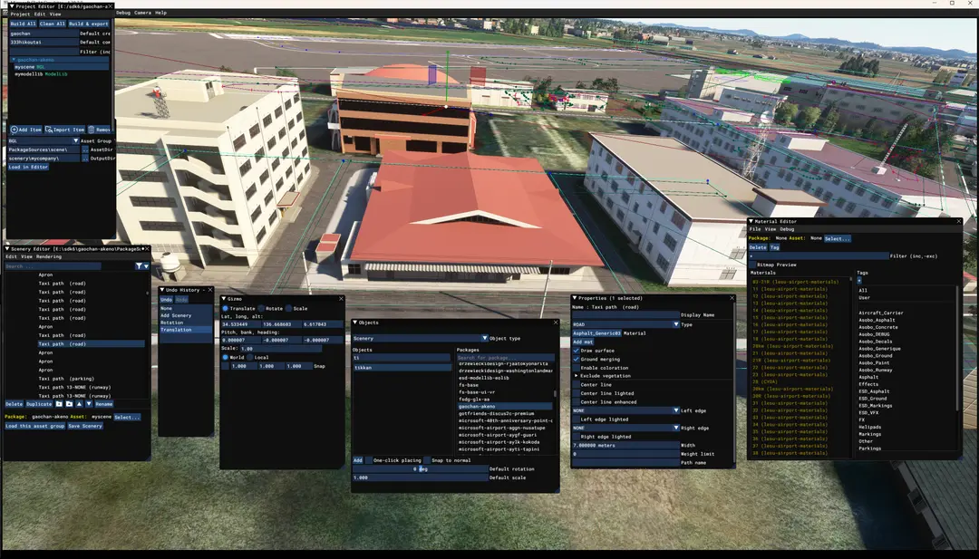Viewport: 979px width, 559px height.
Task: Open Rendering menu in Scenery Editor
Action: [x=49, y=256]
